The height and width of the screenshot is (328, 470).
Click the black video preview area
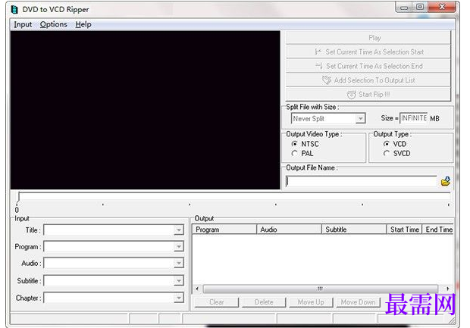pyautogui.click(x=145, y=110)
